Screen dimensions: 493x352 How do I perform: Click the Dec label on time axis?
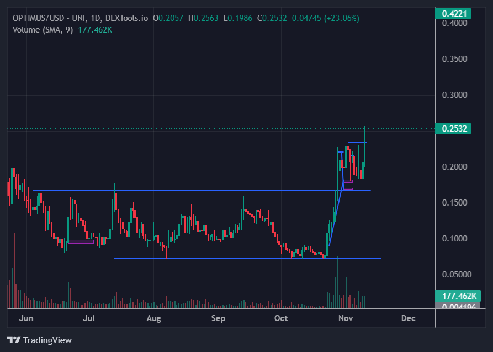(408, 318)
